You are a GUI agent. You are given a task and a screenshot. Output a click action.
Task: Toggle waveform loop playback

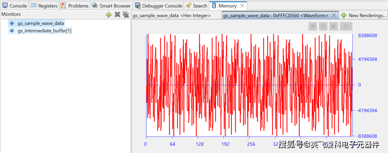[346, 26]
